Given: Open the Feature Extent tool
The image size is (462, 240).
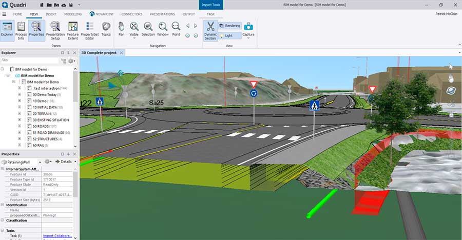Looking at the screenshot, I should point(72,30).
